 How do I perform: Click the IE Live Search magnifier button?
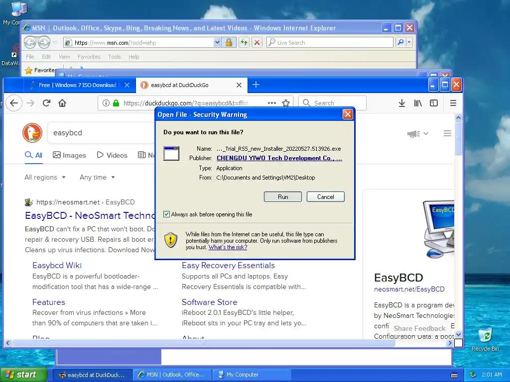pos(401,42)
